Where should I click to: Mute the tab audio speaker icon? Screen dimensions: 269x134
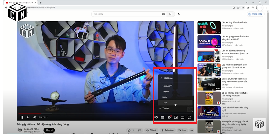tap(32, 3)
